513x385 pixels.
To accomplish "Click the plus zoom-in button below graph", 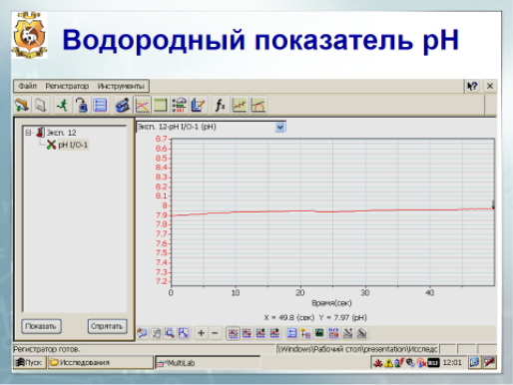I will 201,333.
